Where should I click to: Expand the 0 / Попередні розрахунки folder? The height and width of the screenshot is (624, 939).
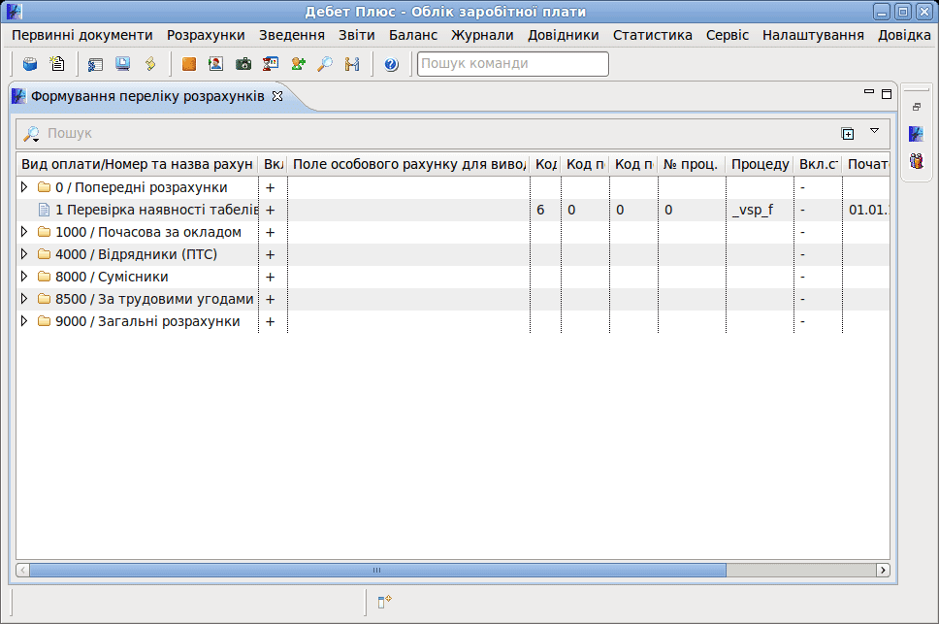click(x=24, y=187)
